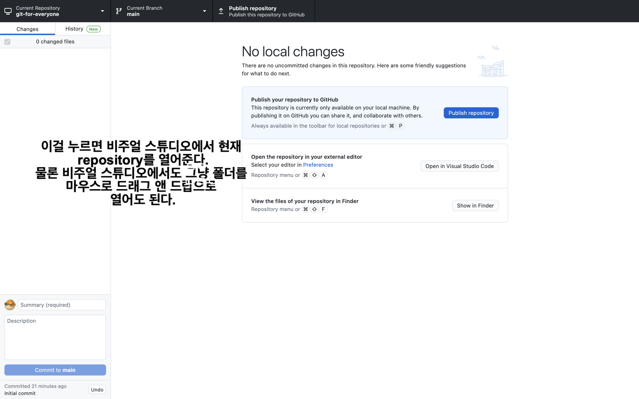The height and width of the screenshot is (399, 639).
Task: Click the blue Publish repository button
Action: tap(471, 113)
